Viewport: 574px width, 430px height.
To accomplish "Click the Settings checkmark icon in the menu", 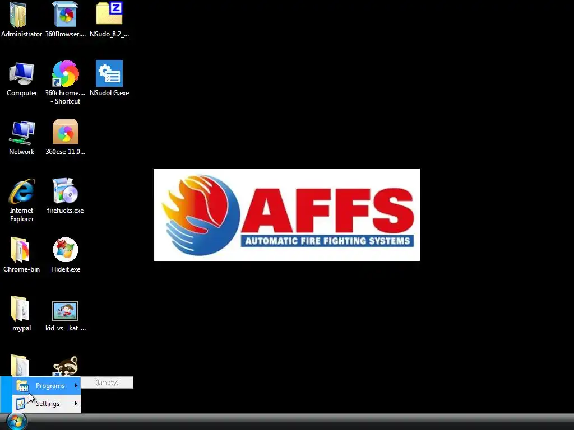I will pyautogui.click(x=21, y=403).
